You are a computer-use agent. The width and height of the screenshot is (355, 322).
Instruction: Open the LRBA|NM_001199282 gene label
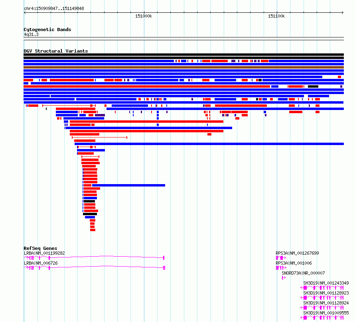44,253
